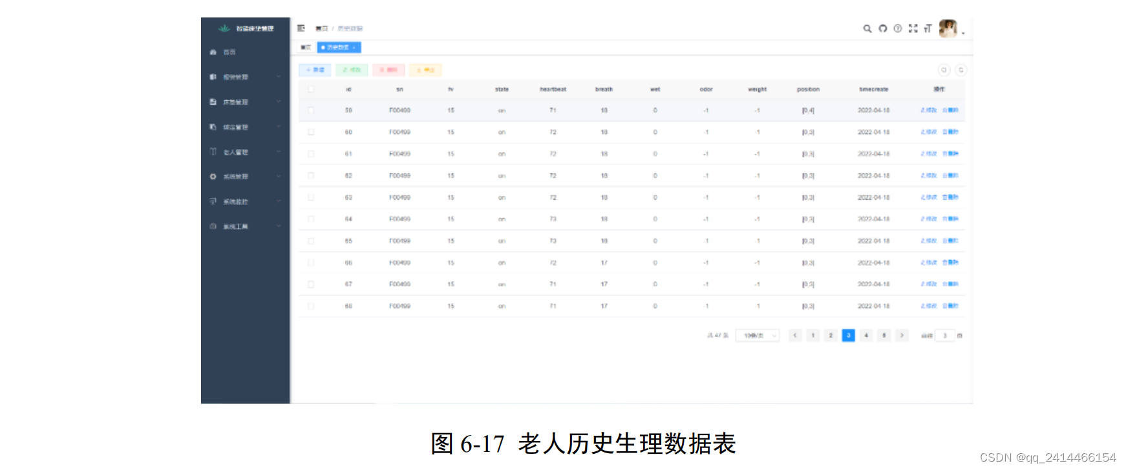1126x470 pixels.
Task: Go to next page with right arrow
Action: pyautogui.click(x=902, y=336)
